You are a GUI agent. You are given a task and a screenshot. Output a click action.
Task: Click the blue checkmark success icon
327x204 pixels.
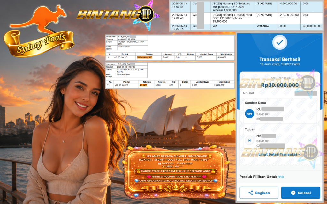pos(280,42)
